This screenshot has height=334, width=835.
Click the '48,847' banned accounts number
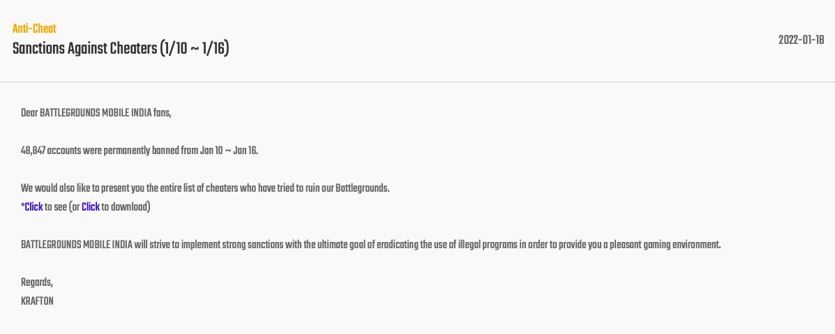click(x=33, y=151)
